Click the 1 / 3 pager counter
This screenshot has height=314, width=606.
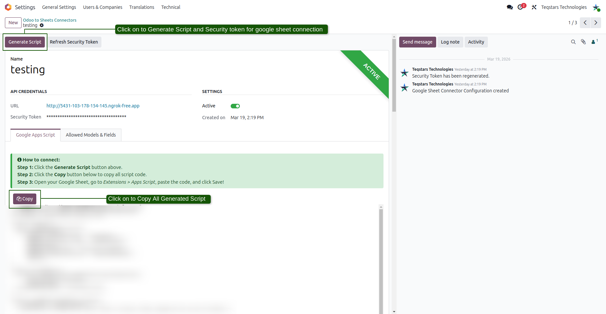pos(573,23)
